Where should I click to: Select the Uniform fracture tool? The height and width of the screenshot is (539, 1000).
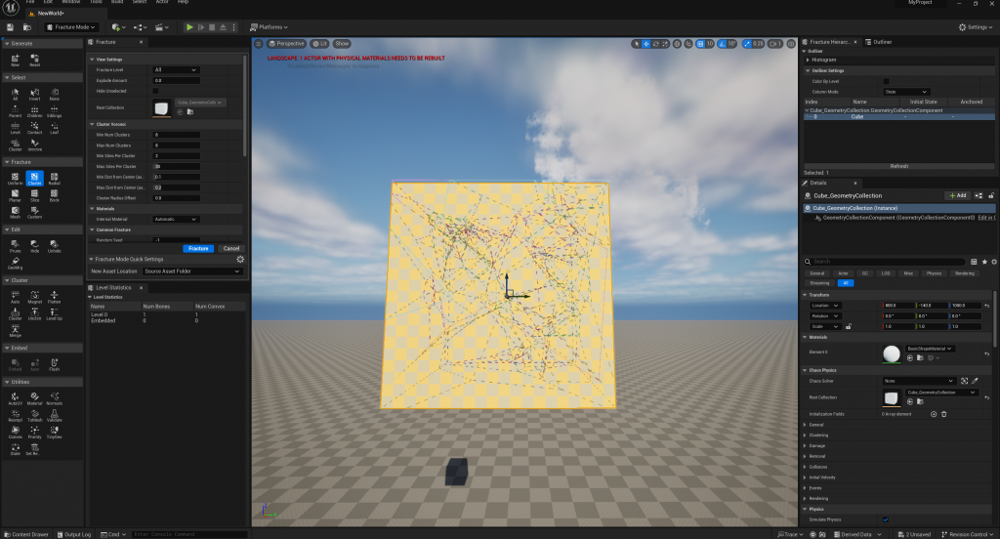click(x=15, y=178)
